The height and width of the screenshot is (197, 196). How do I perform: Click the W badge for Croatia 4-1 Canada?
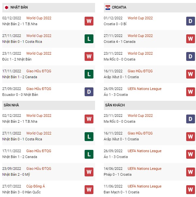coord(190,39)
